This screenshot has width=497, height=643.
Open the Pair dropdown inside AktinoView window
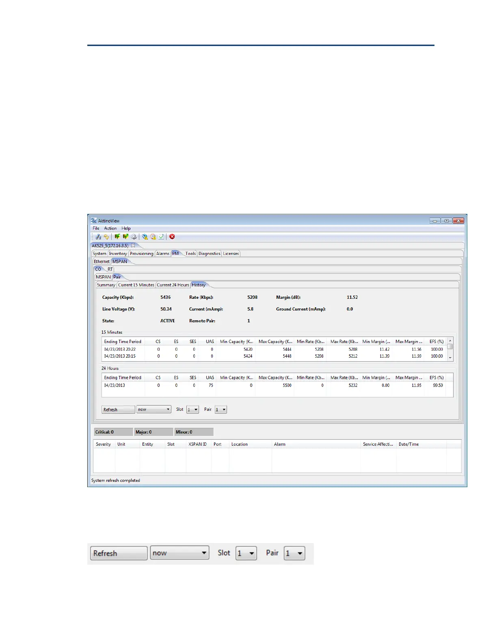220,410
